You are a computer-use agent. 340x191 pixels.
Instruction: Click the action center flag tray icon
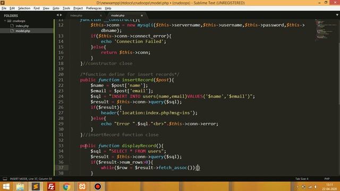[303, 187]
